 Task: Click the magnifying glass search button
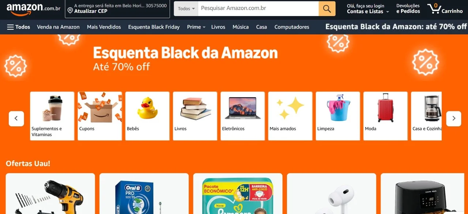tap(327, 9)
